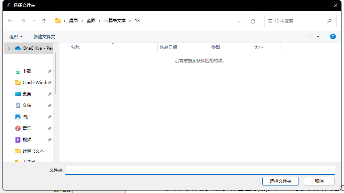Click 新建文件夹 in the toolbar
Screen dimensions: 344x193
[44, 37]
